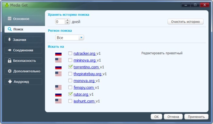Viewport: 213px width, 124px height.
Task: Click the Russian flag beside torrentino.com
Action: coord(58,67)
